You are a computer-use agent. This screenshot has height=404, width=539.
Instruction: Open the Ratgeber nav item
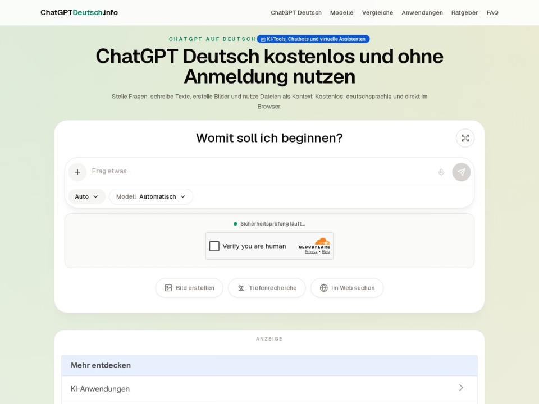point(464,13)
